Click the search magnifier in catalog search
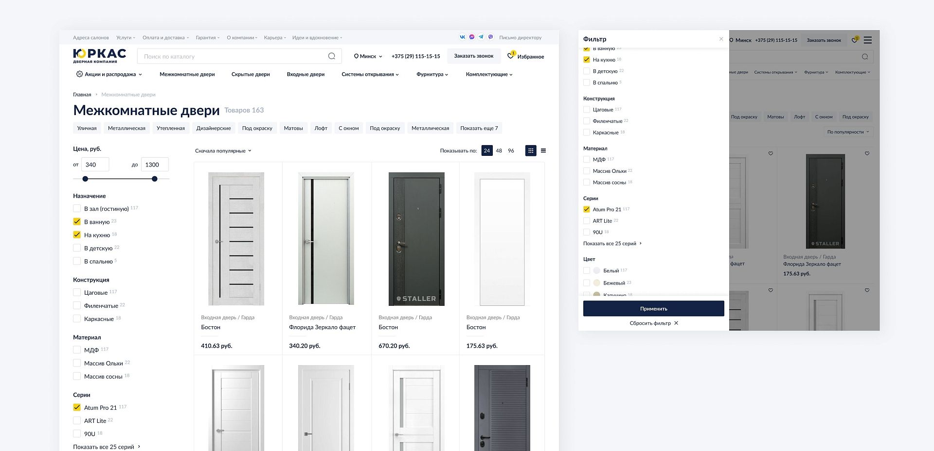This screenshot has height=451, width=934. [332, 56]
